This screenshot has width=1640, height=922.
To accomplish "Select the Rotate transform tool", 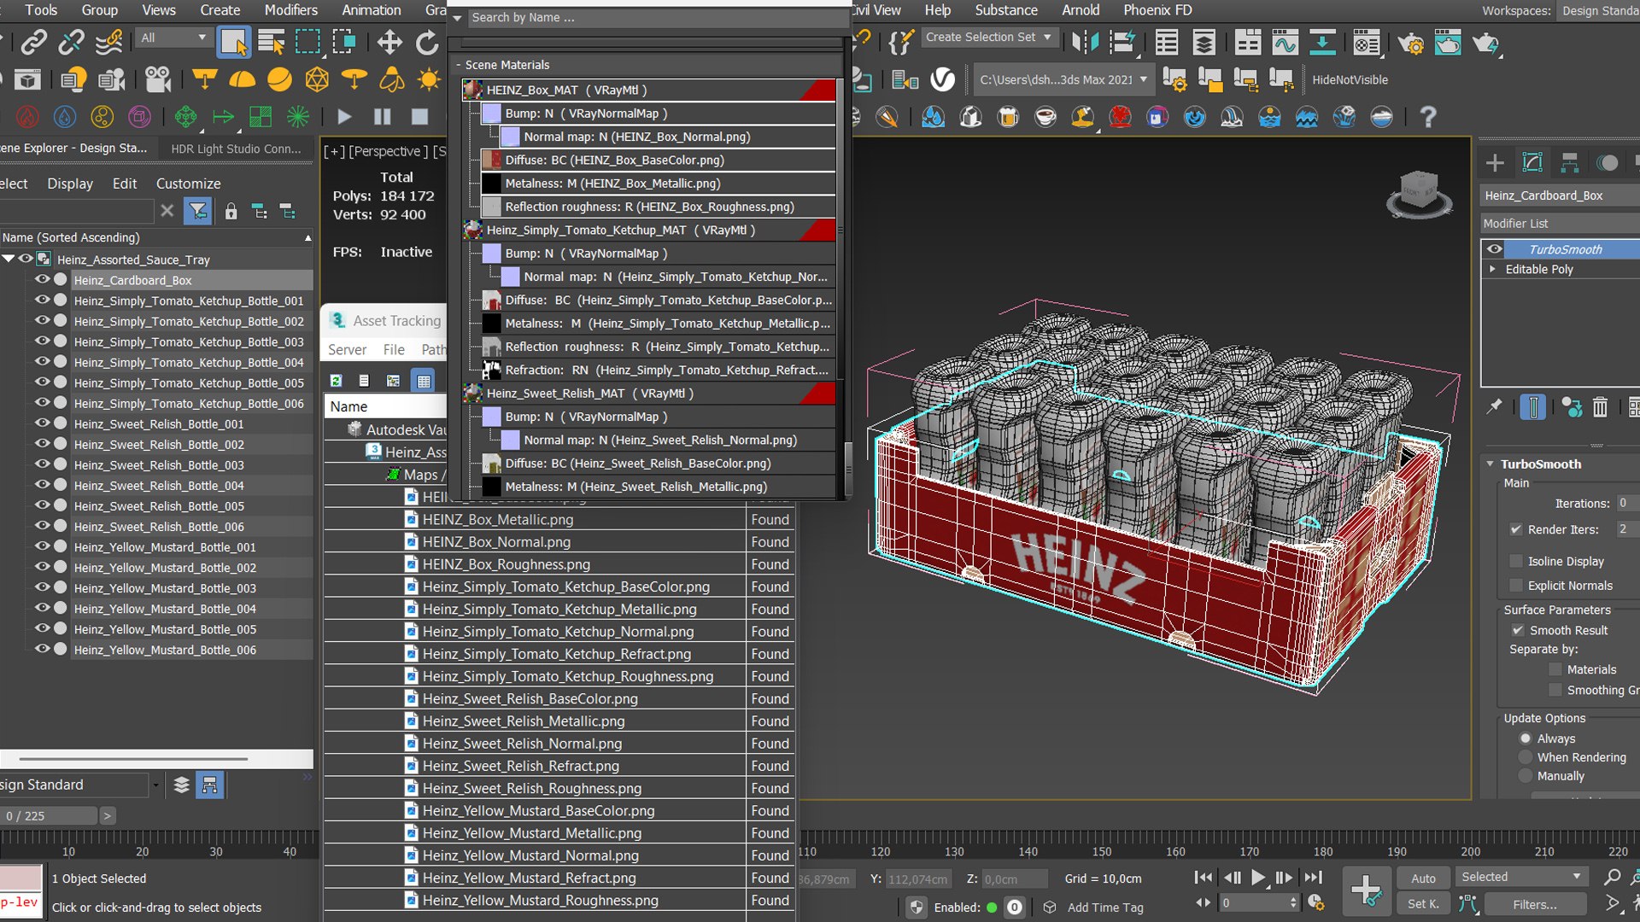I will (426, 42).
